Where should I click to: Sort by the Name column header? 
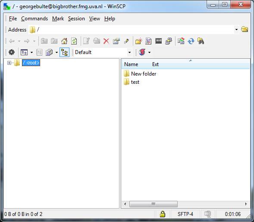tap(131, 64)
